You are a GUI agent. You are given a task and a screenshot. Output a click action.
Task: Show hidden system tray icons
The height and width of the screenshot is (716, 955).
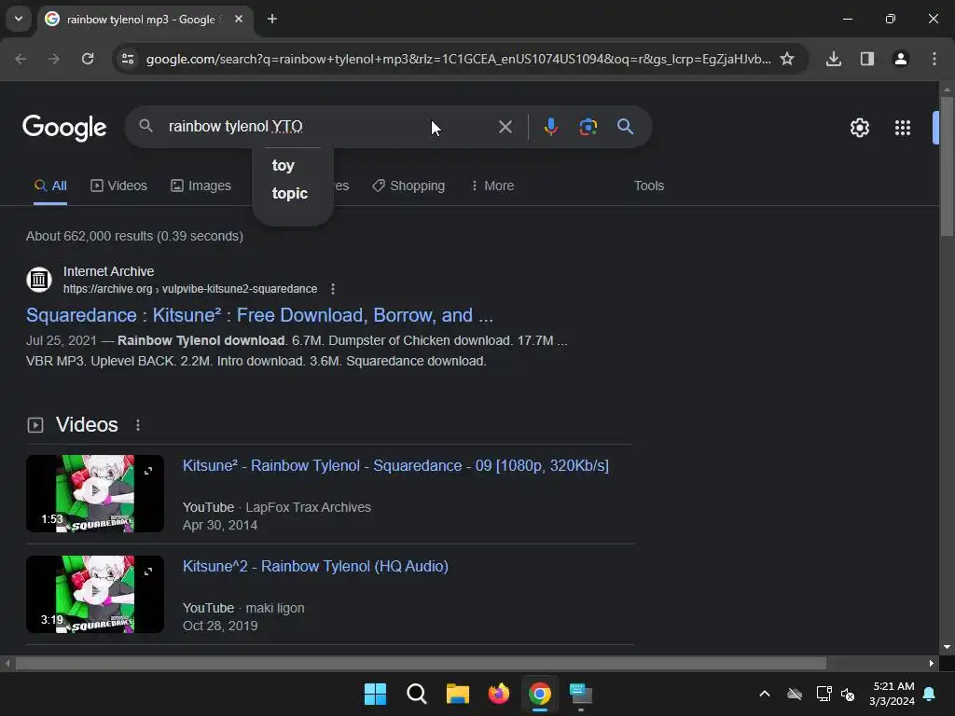[x=765, y=694]
